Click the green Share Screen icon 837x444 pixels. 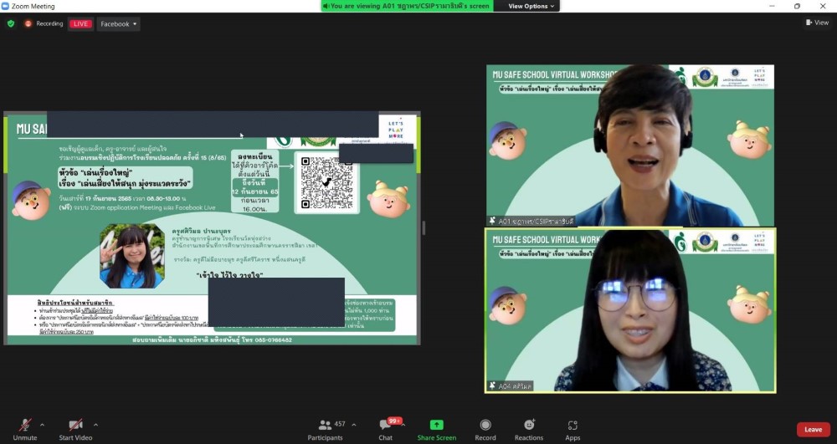pos(436,425)
